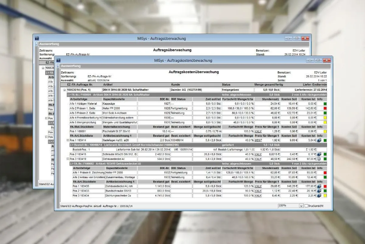Image resolution: width=365 pixels, height=244 pixels.
Task: Click the KALK link for Flachstahl St 37
Action: (x=258, y=131)
